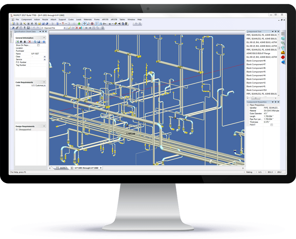Click the orange tee component icon

(283, 53)
